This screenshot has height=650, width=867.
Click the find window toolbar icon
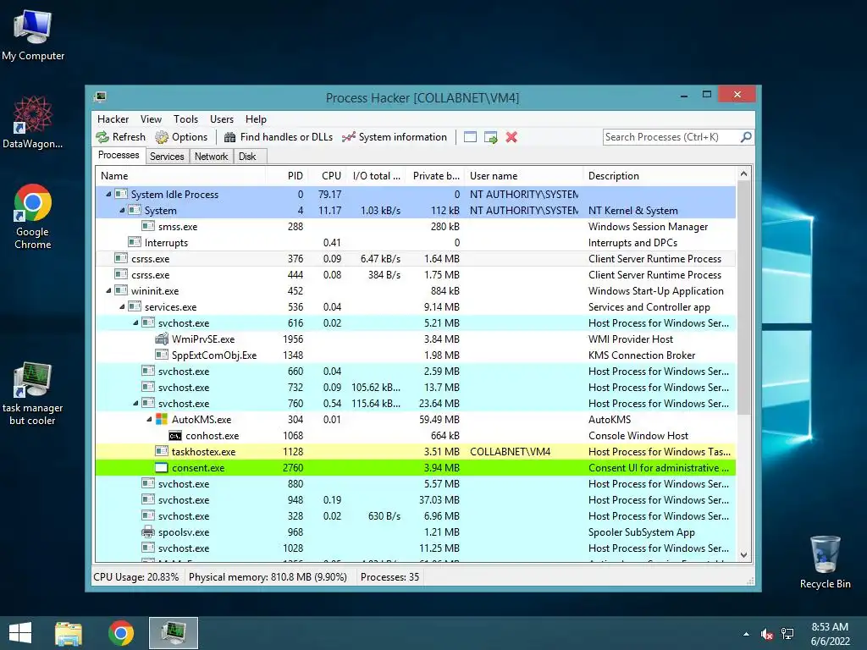pyautogui.click(x=470, y=137)
